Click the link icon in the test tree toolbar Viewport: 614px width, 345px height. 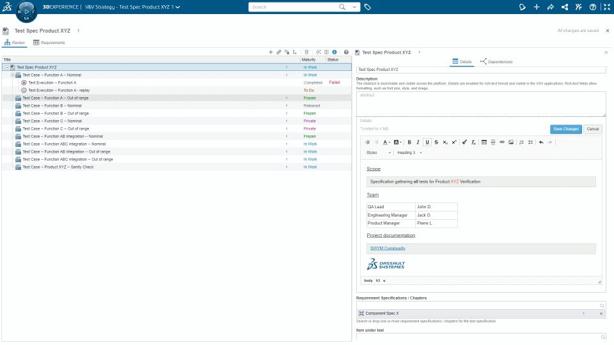[279, 52]
